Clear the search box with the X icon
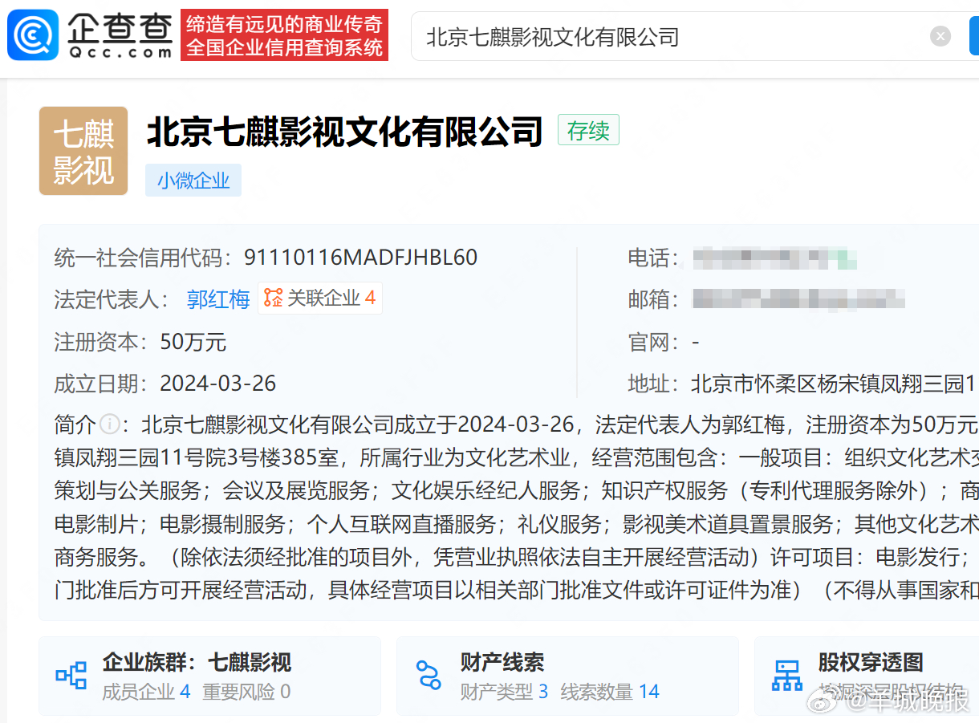Viewport: 979px width, 723px height. pyautogui.click(x=940, y=36)
